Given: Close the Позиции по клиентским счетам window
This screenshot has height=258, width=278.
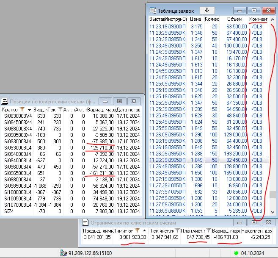Looking at the screenshot, I should pyautogui.click(x=134, y=101).
